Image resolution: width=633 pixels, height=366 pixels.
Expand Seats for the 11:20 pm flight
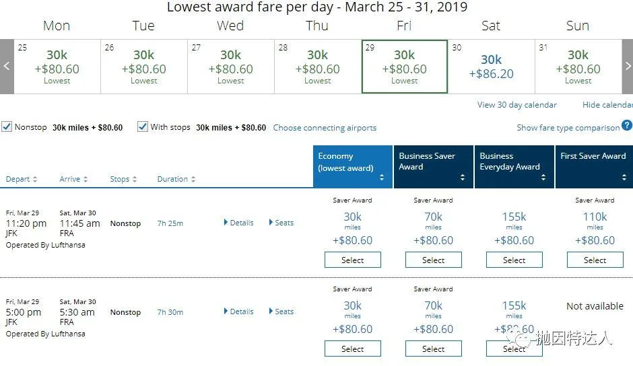point(281,223)
